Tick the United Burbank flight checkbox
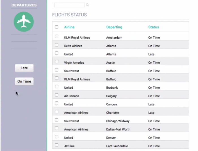The width and height of the screenshot is (198, 151). [x=57, y=86]
